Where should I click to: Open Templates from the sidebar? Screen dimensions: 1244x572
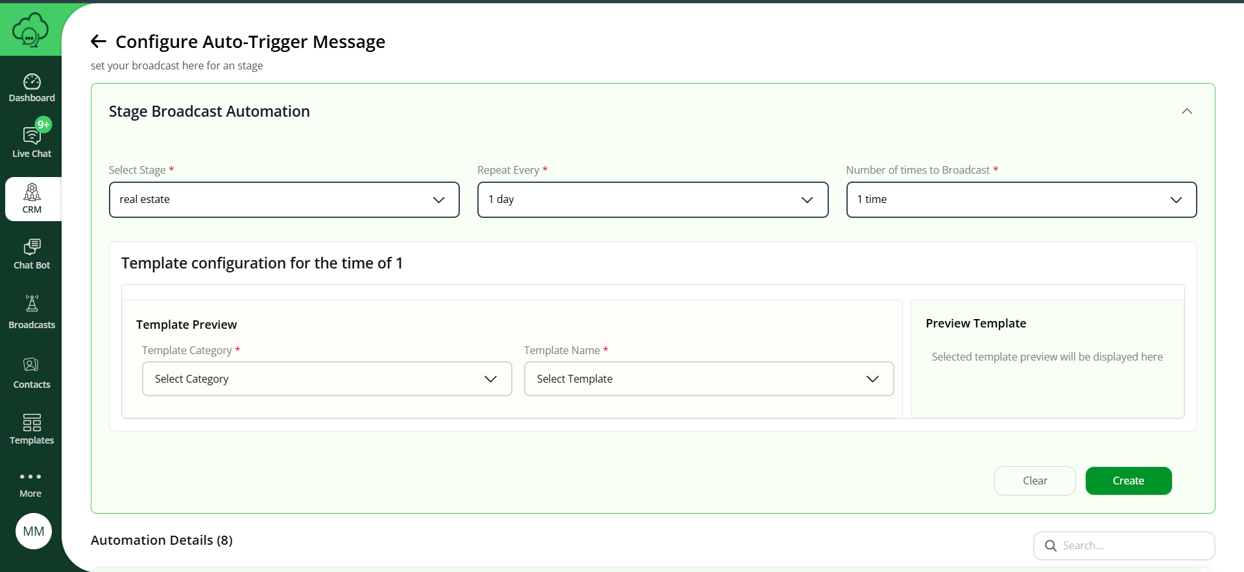pyautogui.click(x=32, y=429)
